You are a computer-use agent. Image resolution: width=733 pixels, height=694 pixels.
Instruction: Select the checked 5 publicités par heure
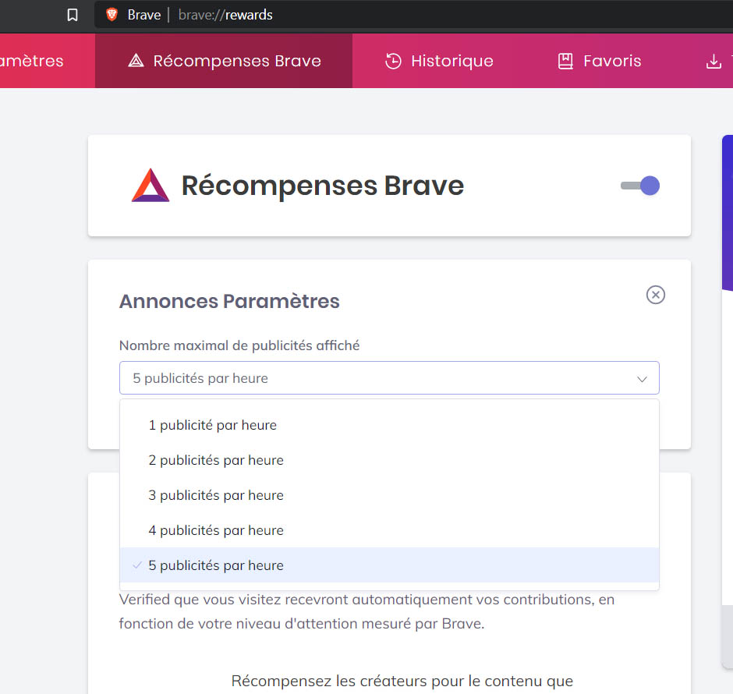tap(389, 565)
